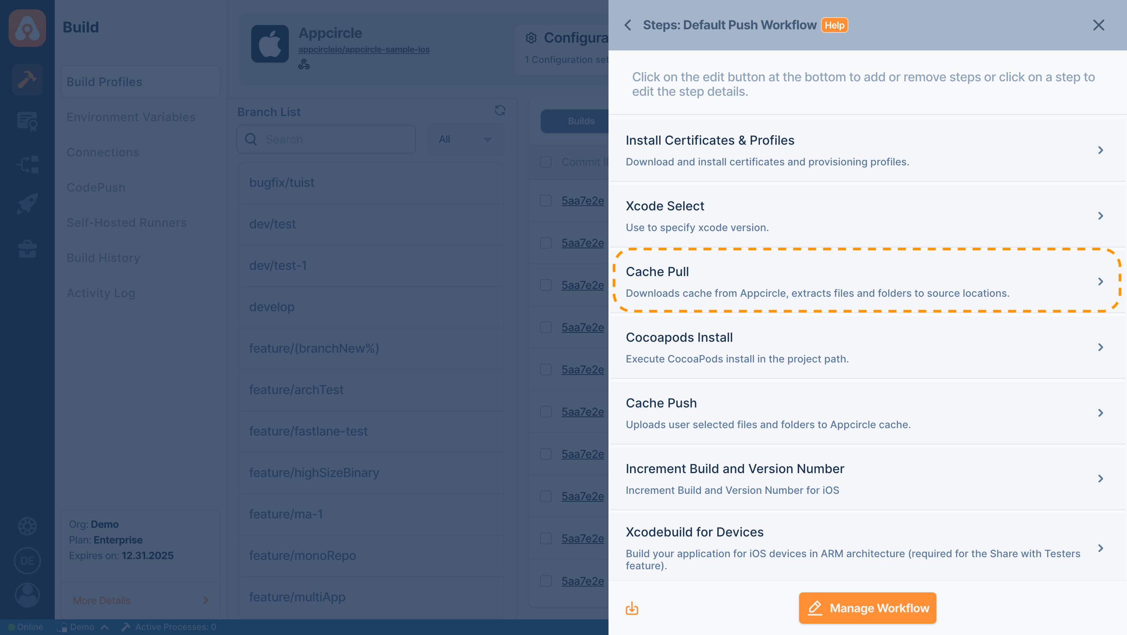Viewport: 1127px width, 635px height.
Task: Click the Appcircle logo at top left
Action: (x=27, y=28)
